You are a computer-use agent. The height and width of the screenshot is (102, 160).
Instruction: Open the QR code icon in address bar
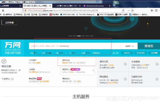click(123, 10)
